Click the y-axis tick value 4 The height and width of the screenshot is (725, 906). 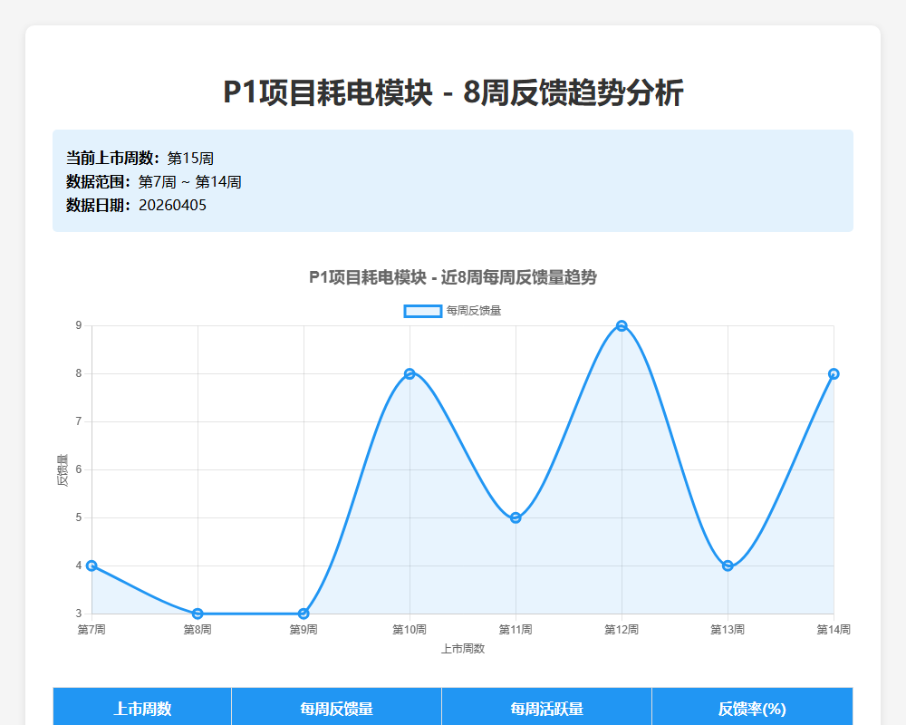click(79, 565)
